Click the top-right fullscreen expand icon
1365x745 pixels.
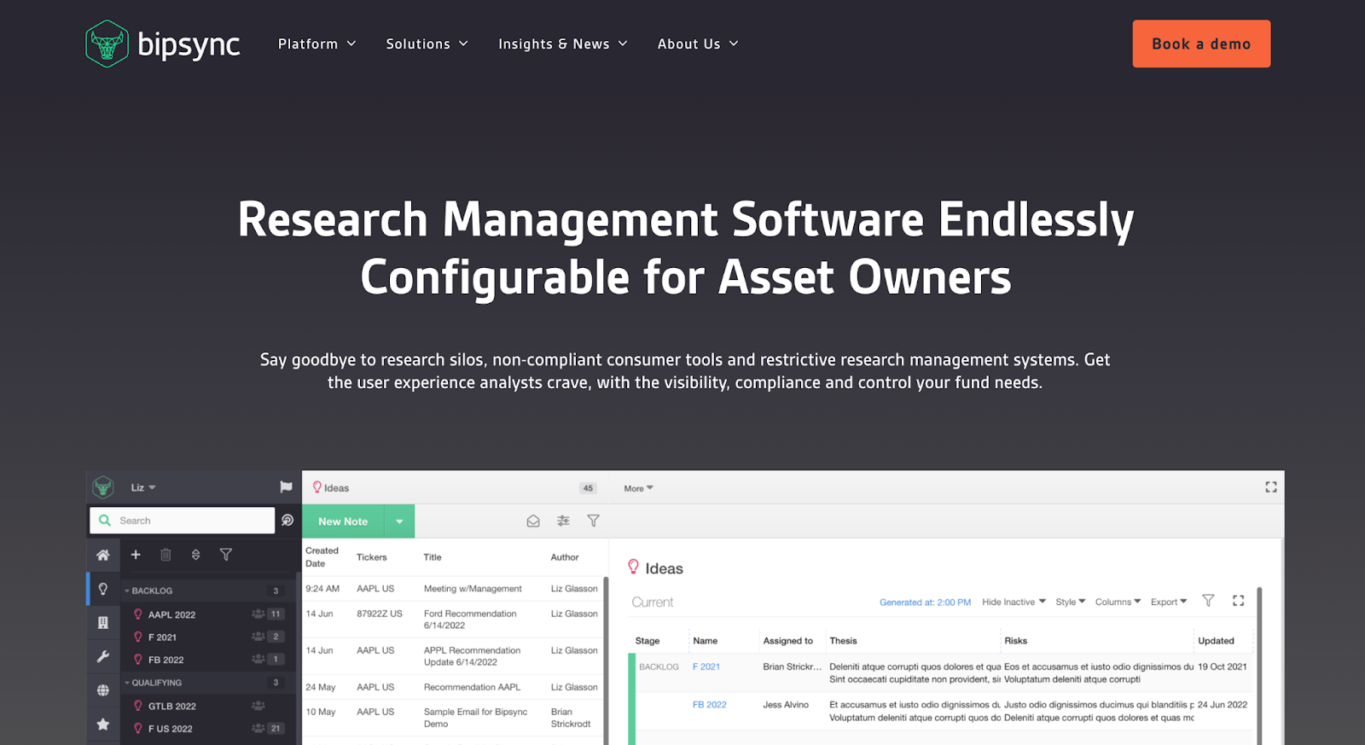pyautogui.click(x=1271, y=486)
